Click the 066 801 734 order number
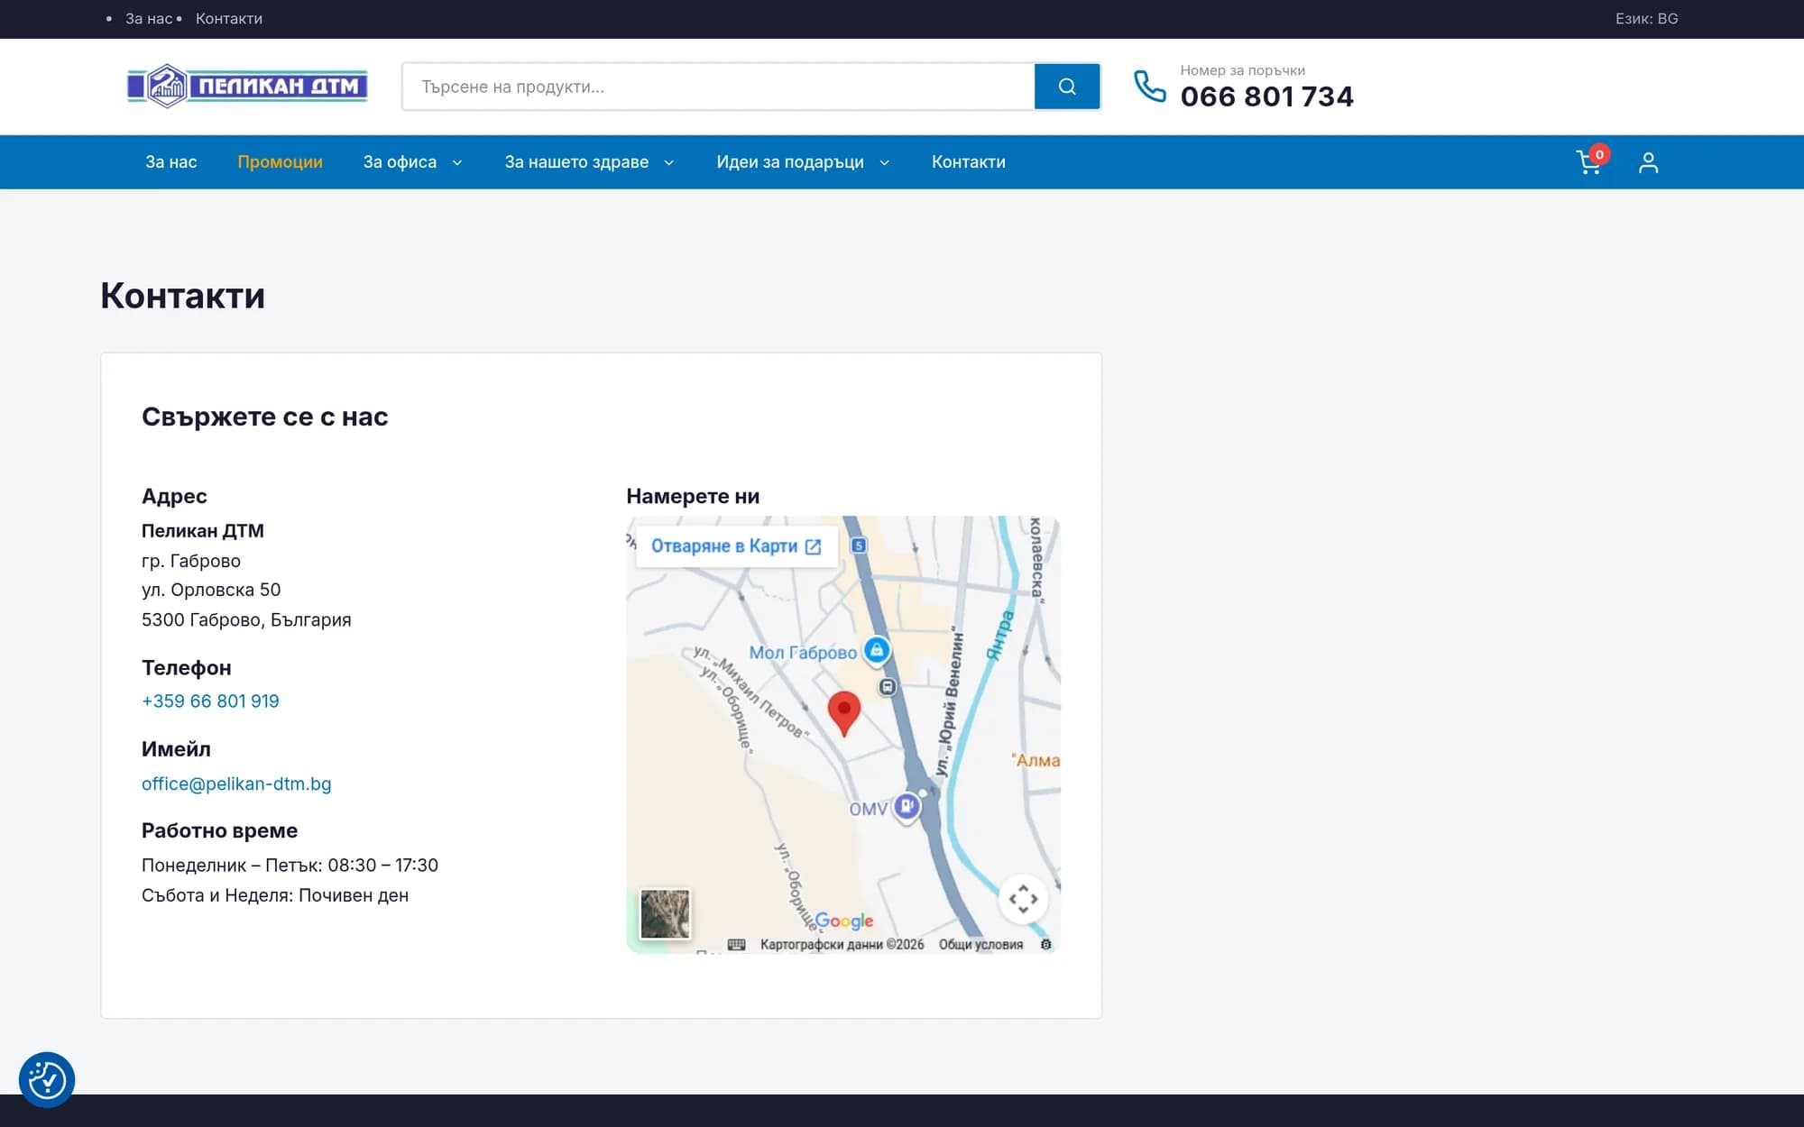 click(x=1266, y=96)
